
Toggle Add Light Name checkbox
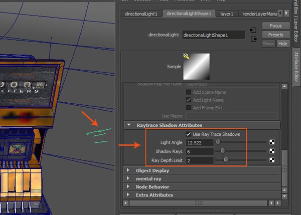(x=189, y=100)
